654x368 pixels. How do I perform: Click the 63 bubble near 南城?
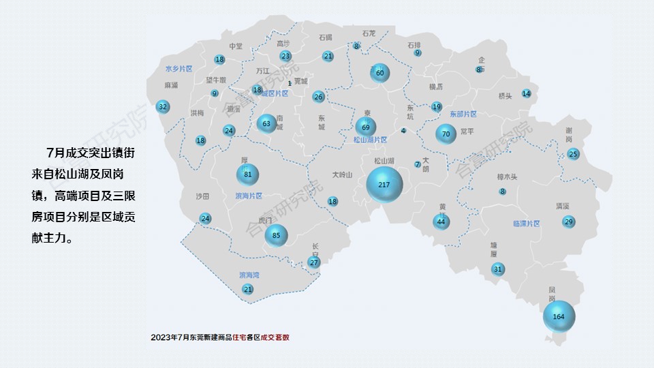click(266, 123)
